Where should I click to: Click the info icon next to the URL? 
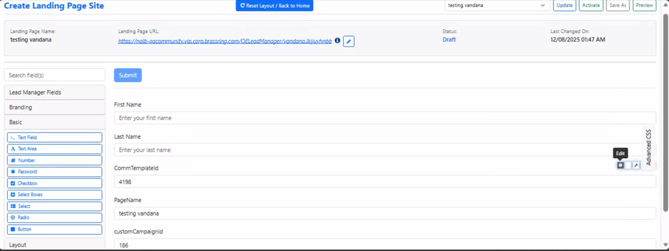click(337, 41)
